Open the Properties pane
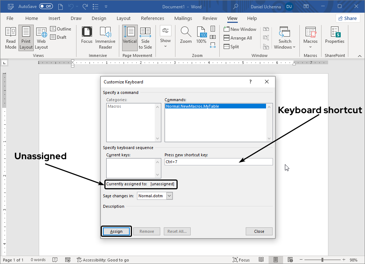 click(x=334, y=37)
